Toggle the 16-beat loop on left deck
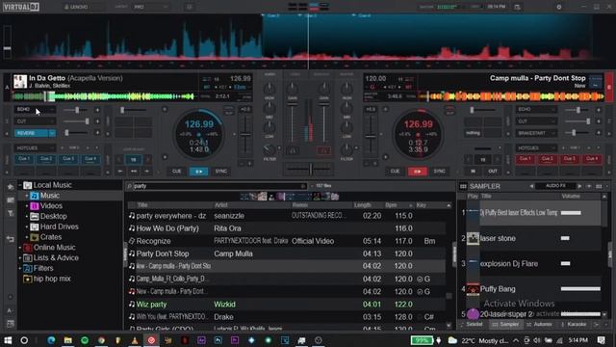This screenshot has width=616, height=347. [x=133, y=160]
